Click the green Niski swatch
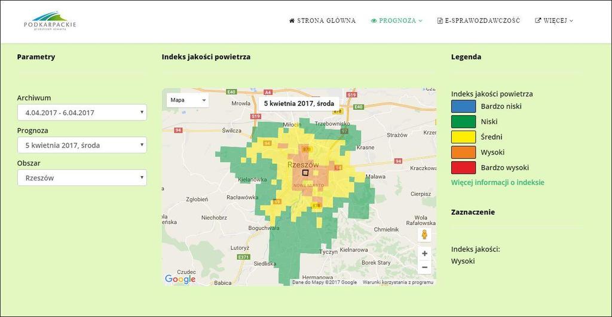 (463, 122)
